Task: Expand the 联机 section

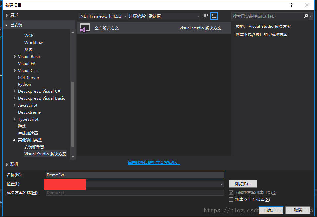Action: click(7, 164)
